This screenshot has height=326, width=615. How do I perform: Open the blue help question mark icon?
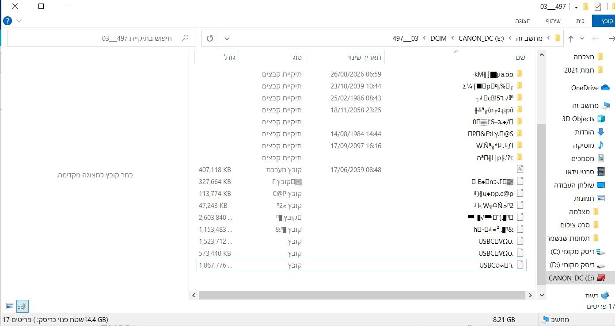pyautogui.click(x=7, y=21)
